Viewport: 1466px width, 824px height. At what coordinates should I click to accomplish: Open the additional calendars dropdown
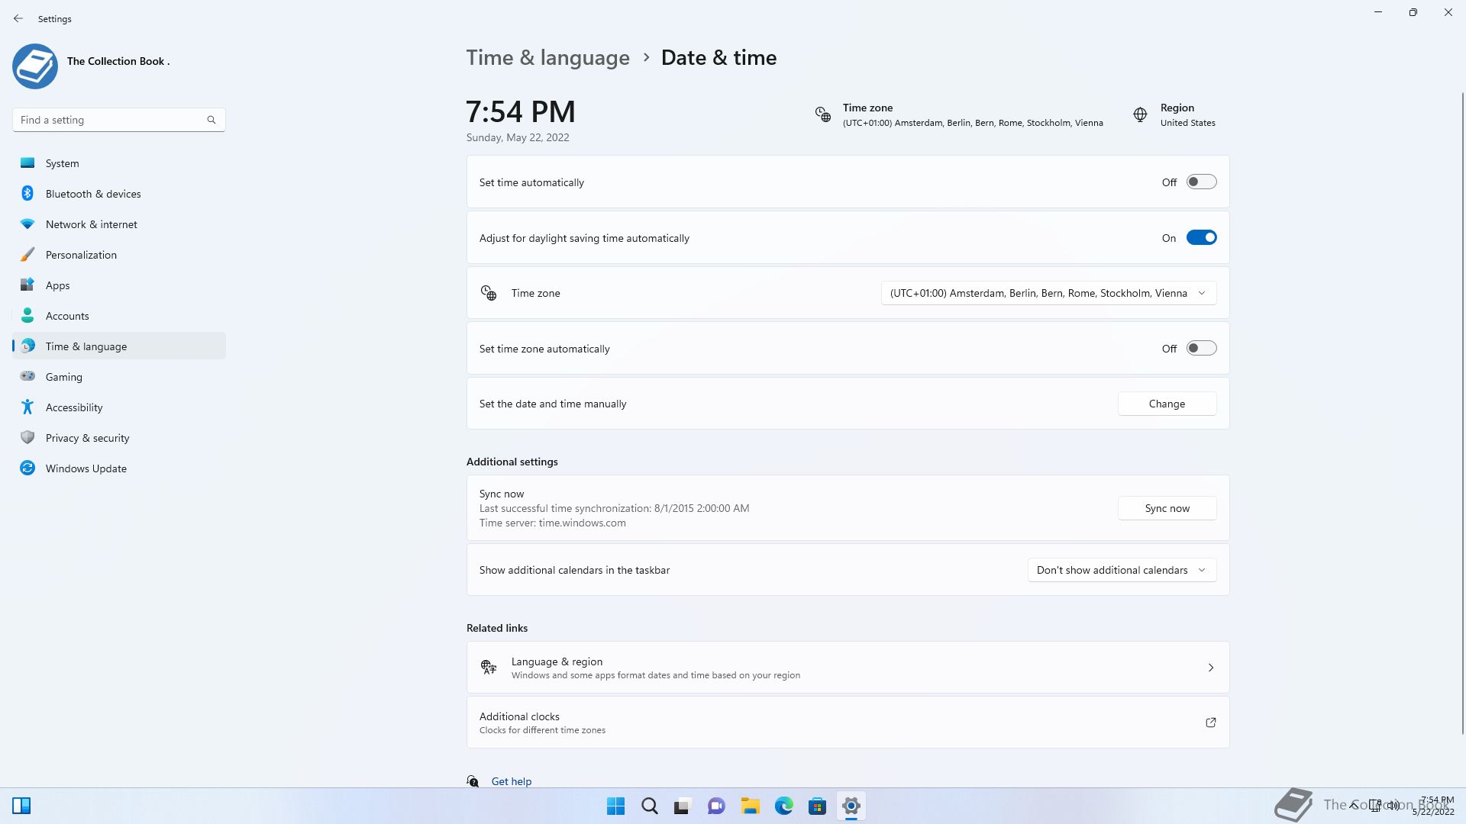click(1122, 570)
